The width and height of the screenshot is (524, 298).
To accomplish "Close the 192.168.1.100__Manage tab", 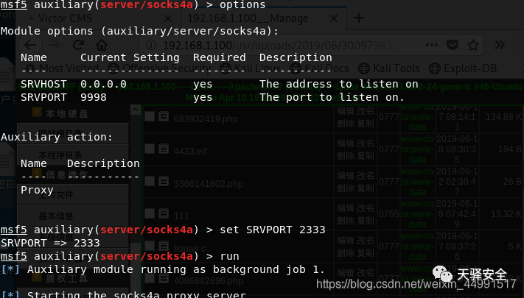I will (x=334, y=18).
